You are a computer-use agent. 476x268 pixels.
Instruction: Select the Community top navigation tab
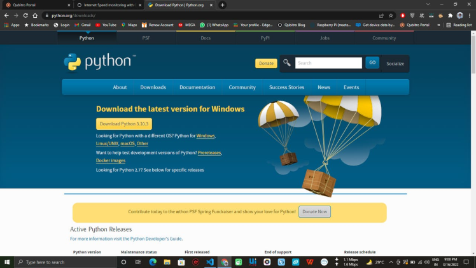click(384, 38)
